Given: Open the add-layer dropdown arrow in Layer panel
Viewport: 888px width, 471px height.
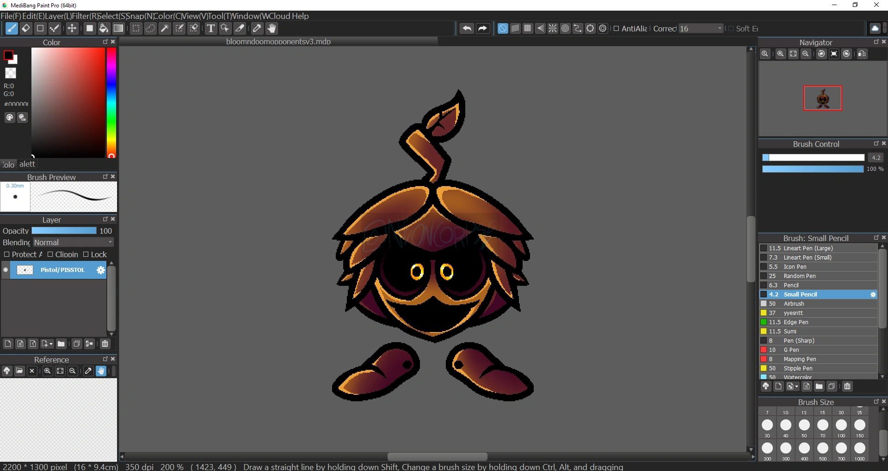Looking at the screenshot, I should (50, 344).
